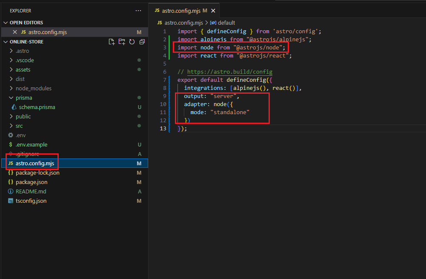
Task: Open the .env file
Action: tap(74, 135)
